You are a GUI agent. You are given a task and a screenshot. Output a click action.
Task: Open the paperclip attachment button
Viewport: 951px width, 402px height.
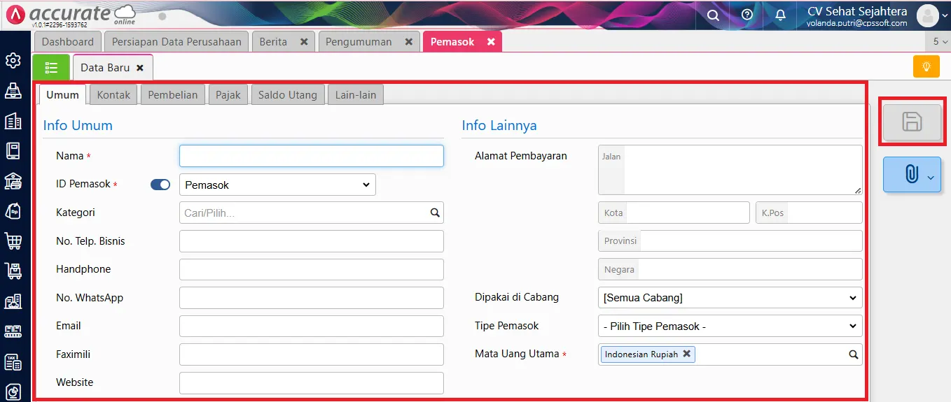911,174
